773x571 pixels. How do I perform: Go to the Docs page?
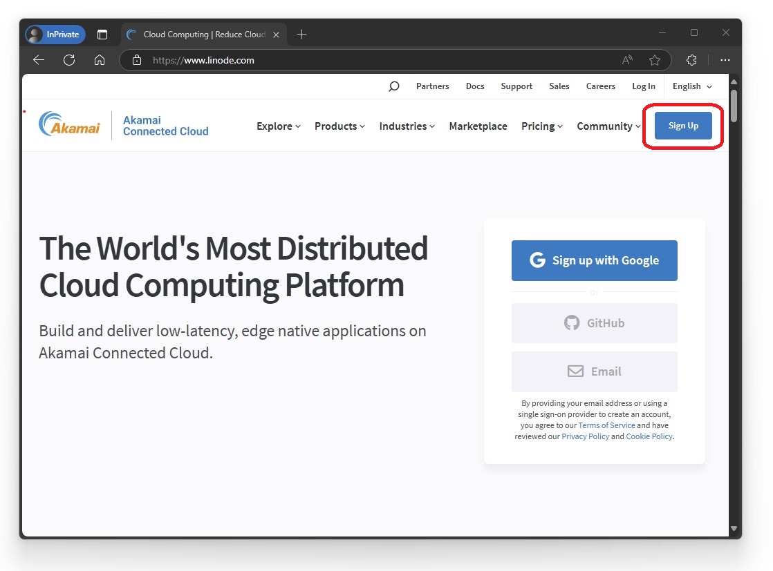(475, 86)
